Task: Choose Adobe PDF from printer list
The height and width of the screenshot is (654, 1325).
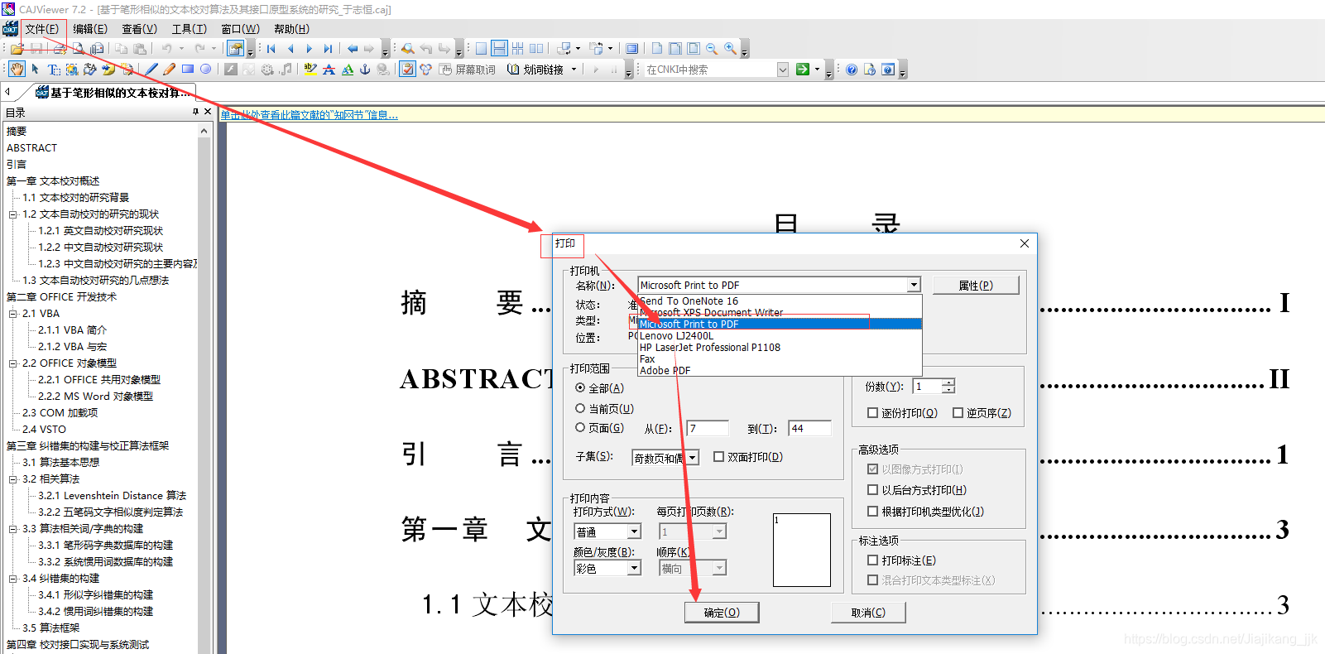Action: point(665,370)
